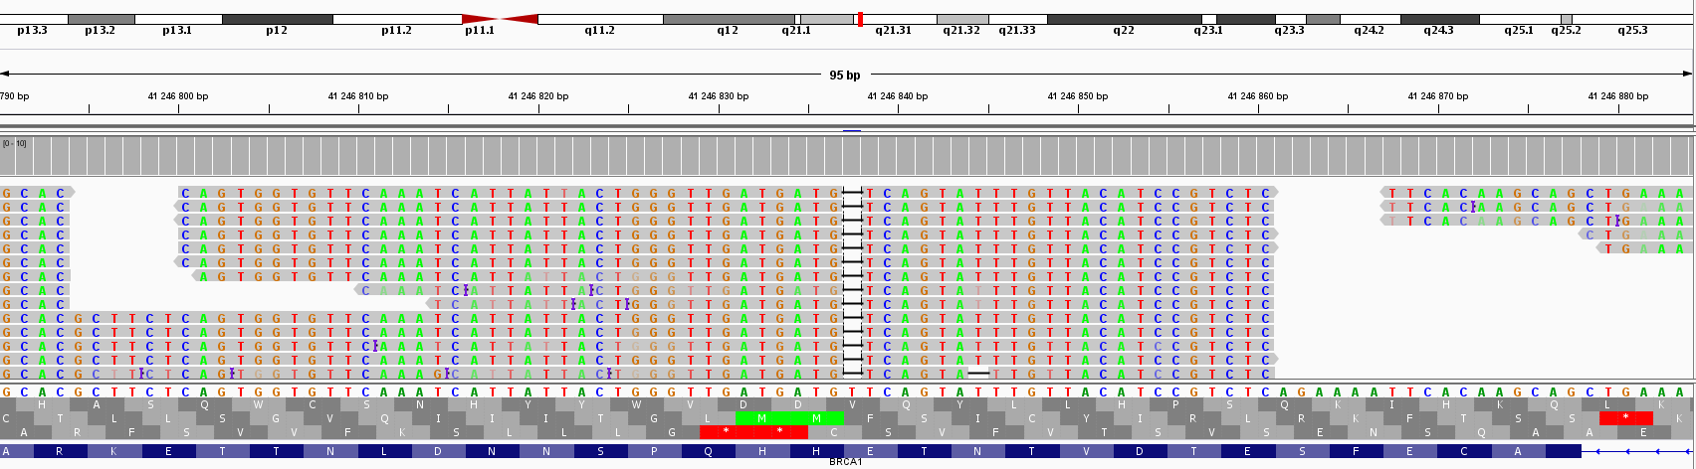Screen dimensions: 1696x469
Task: Click the 41 246 840 bp ruler label
Action: click(897, 96)
